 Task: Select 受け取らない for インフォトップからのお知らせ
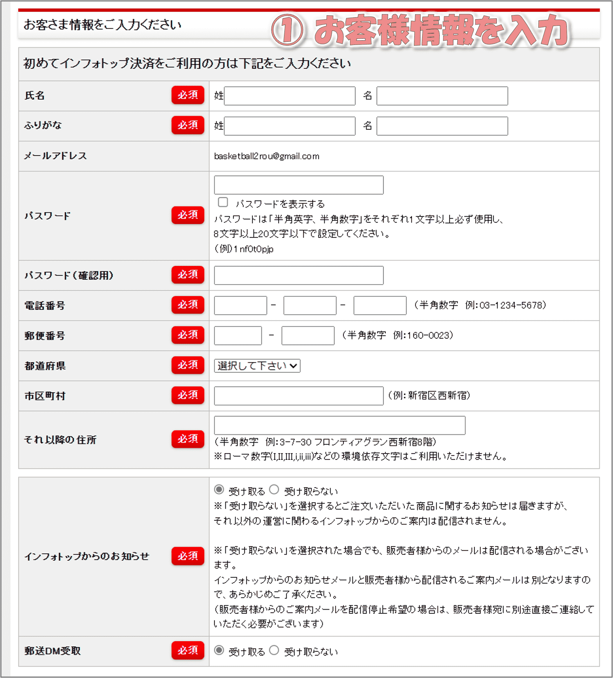coord(274,490)
